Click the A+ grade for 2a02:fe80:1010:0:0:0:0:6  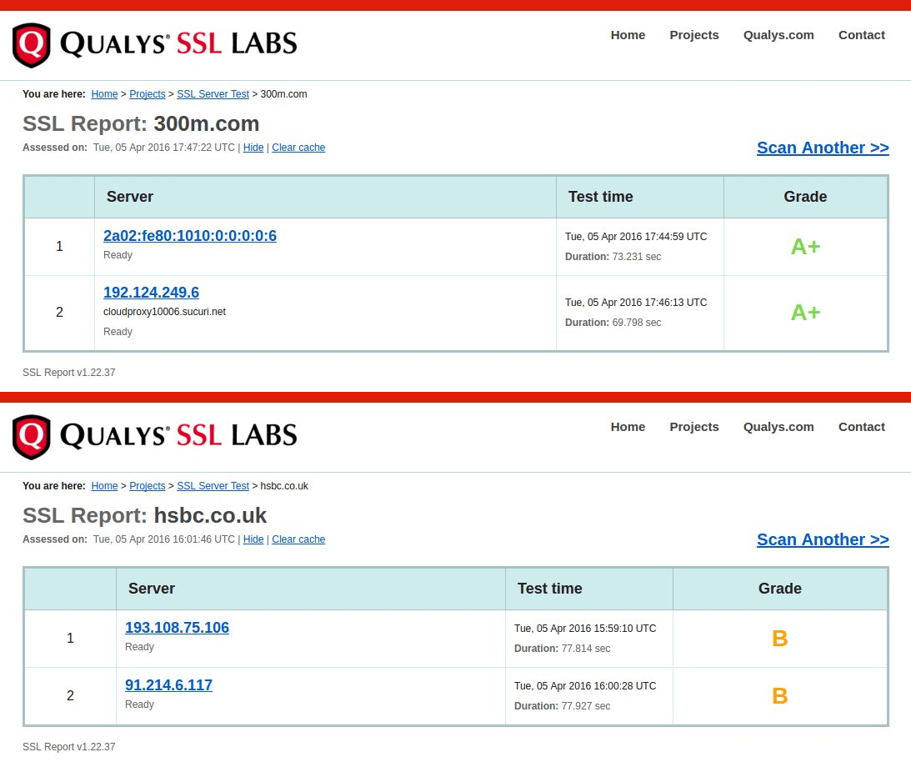click(x=805, y=247)
